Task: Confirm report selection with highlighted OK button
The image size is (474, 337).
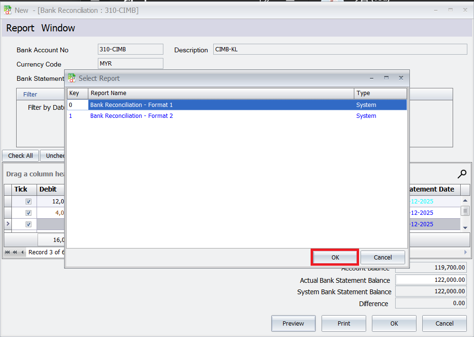Action: [x=335, y=257]
